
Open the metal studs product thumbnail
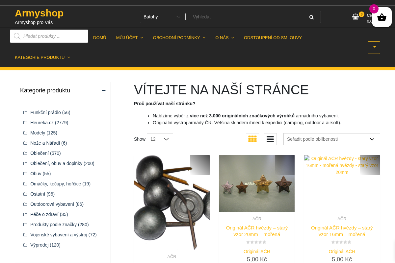coord(172,203)
